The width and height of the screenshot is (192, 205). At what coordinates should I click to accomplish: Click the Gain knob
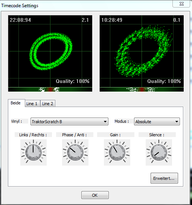tap(117, 152)
